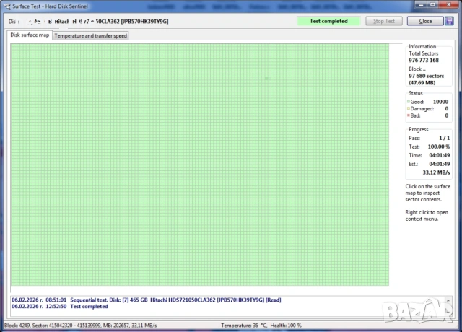Click the save icon beside Close
This screenshot has width=462, height=332.
tap(448, 21)
